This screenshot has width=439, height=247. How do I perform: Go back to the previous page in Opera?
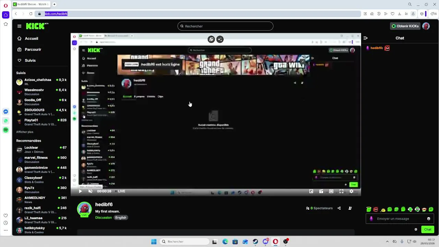[16, 14]
